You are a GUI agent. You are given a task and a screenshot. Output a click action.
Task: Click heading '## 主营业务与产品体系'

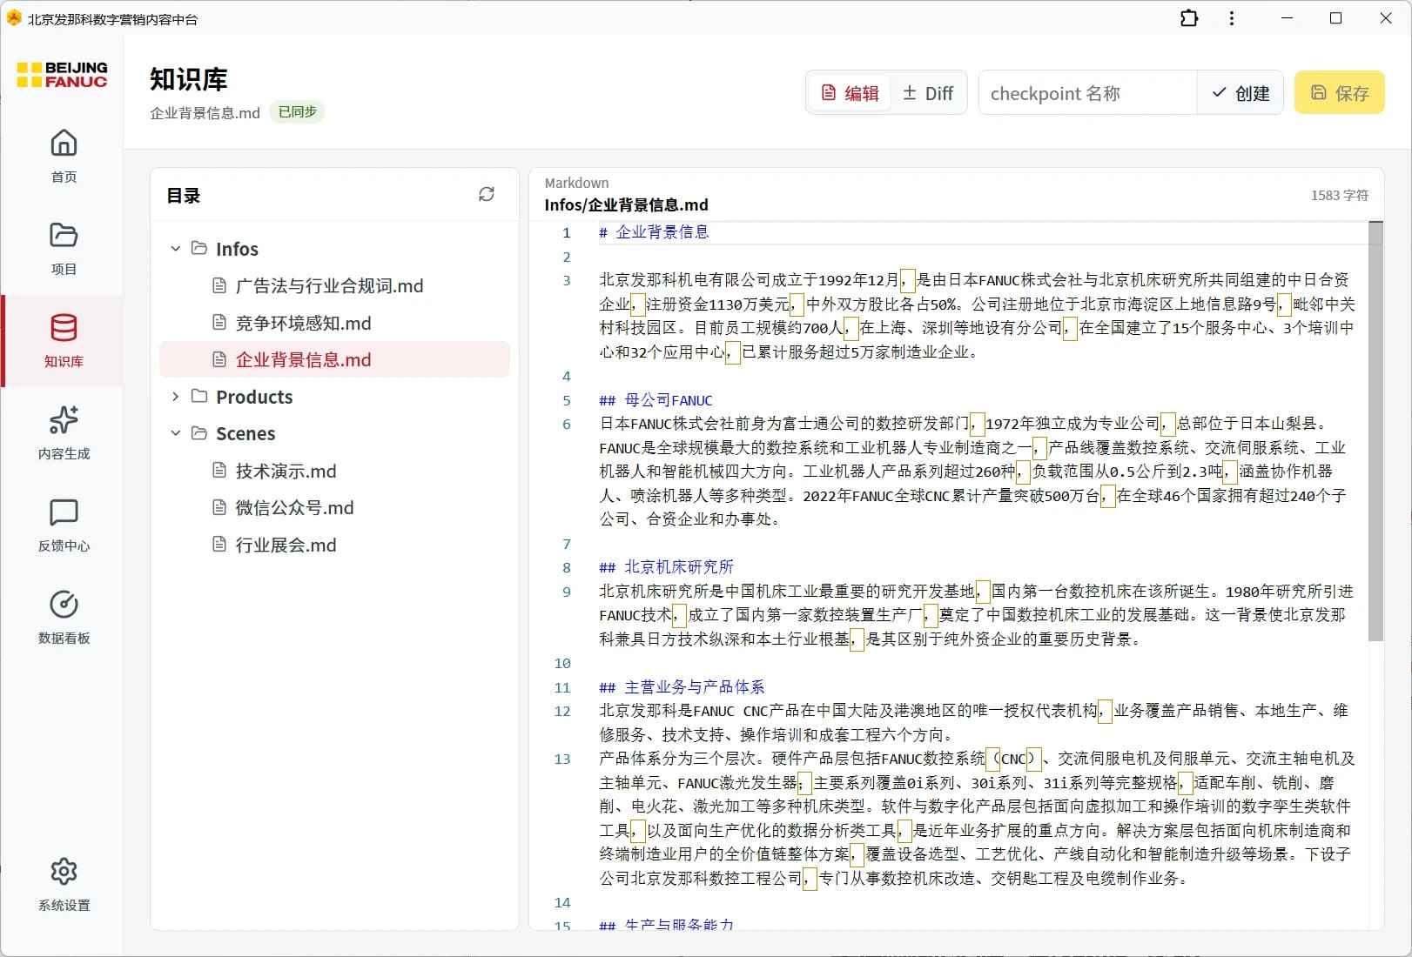tap(682, 687)
